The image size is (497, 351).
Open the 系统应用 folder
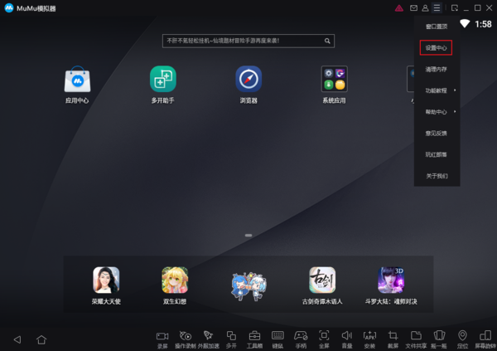[334, 80]
